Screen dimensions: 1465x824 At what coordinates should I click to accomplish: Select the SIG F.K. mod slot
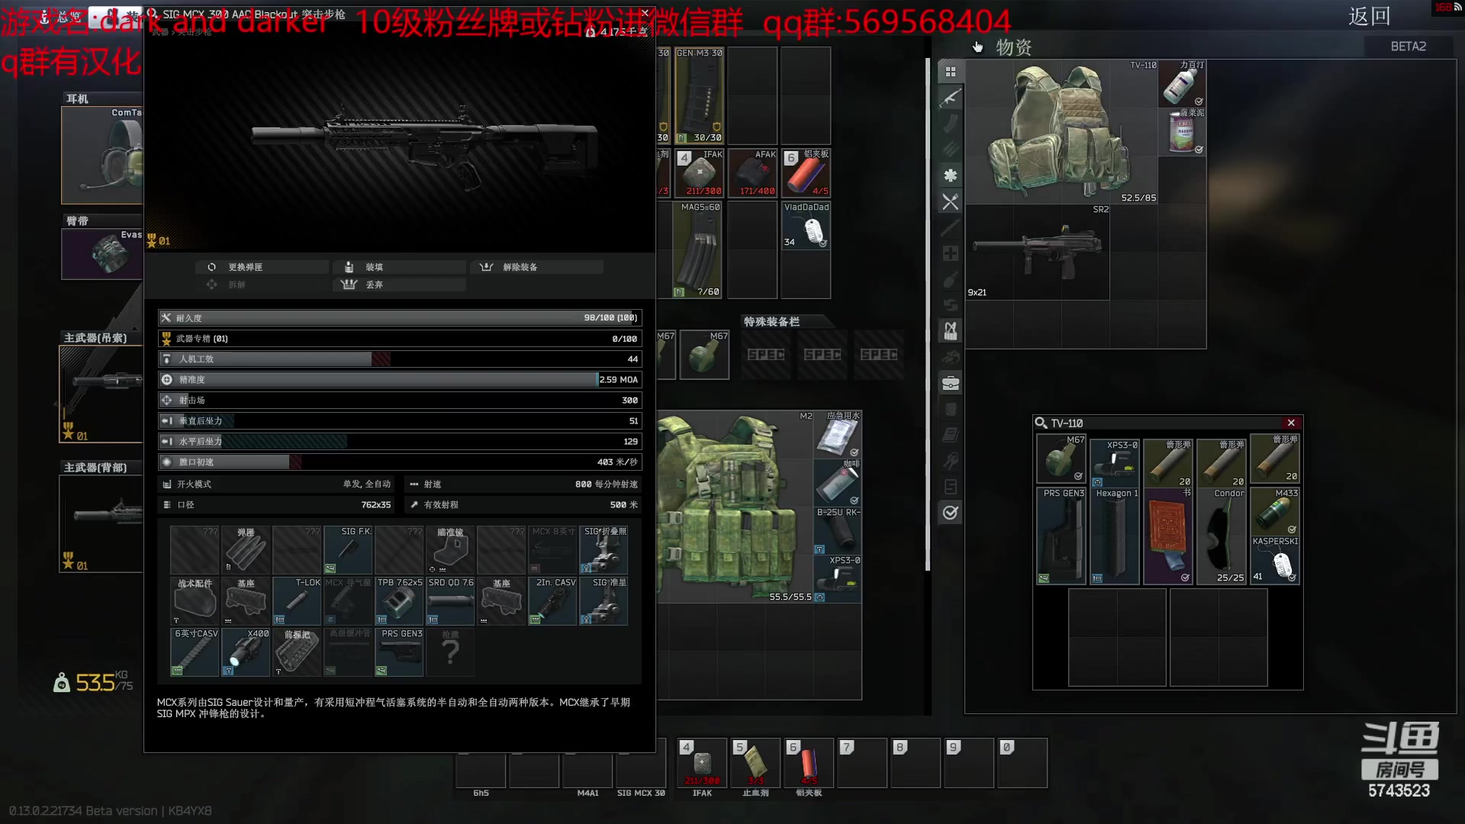point(348,549)
